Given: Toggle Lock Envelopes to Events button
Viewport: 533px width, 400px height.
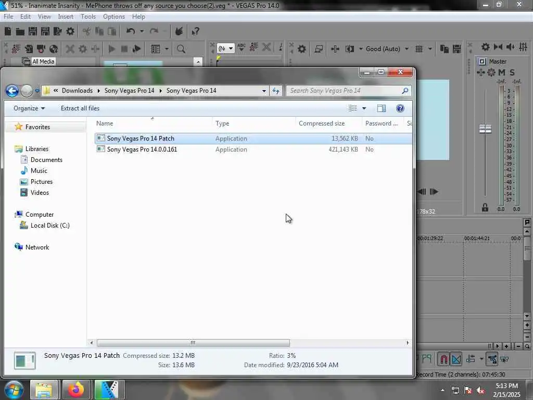Looking at the screenshot, I should coord(492,359).
